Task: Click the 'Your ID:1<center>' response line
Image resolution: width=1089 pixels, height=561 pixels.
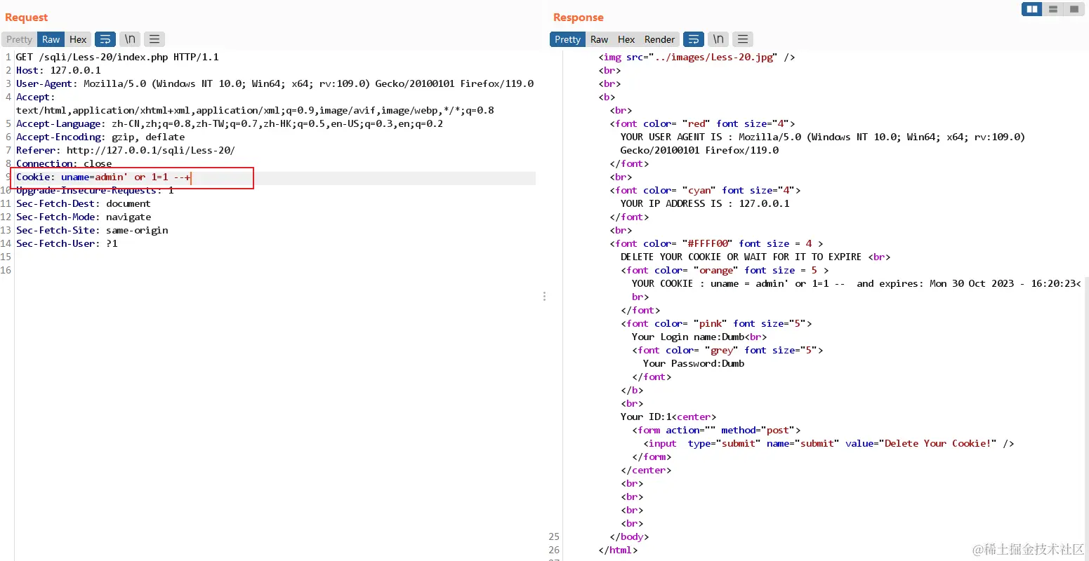Action: coord(668,417)
